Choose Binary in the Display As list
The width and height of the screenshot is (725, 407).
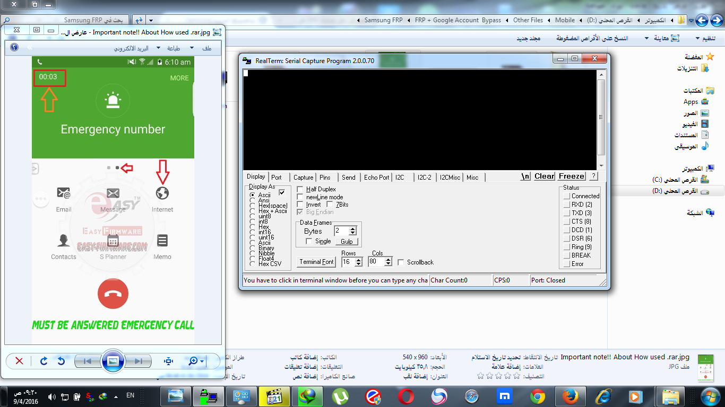(x=253, y=248)
